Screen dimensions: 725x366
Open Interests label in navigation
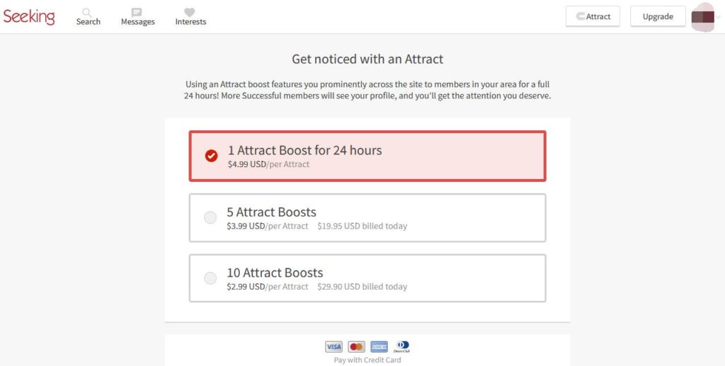(x=190, y=22)
